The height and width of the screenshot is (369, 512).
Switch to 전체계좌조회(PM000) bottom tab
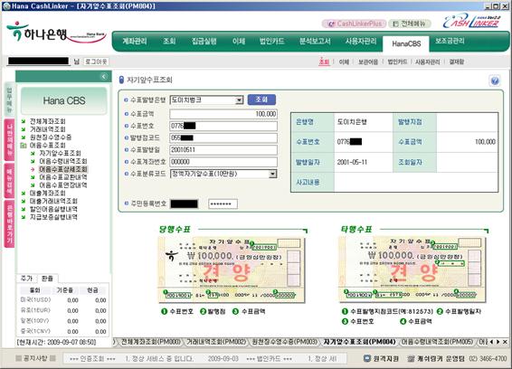pyautogui.click(x=150, y=342)
